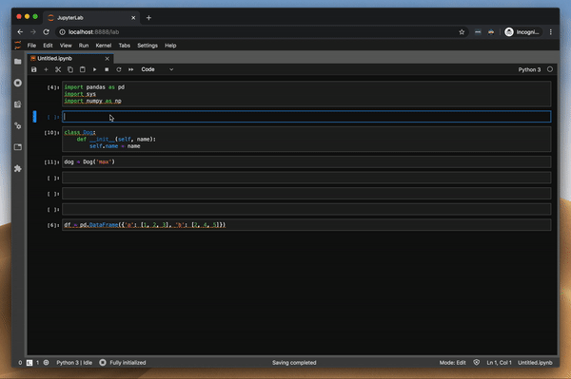The height and width of the screenshot is (379, 571).
Task: Click the Python 3 kernel name in toolbar
Action: click(x=529, y=69)
